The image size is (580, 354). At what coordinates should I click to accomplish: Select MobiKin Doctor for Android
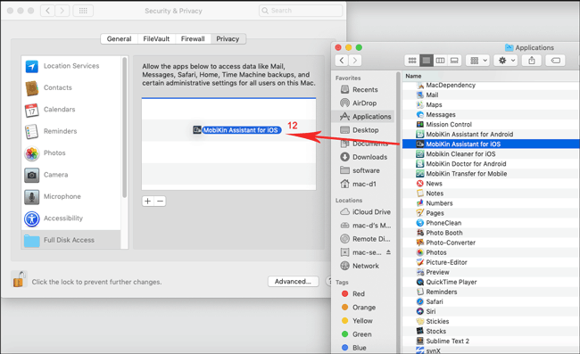click(491, 164)
